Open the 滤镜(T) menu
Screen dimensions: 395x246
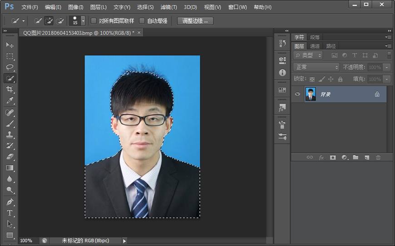point(169,7)
